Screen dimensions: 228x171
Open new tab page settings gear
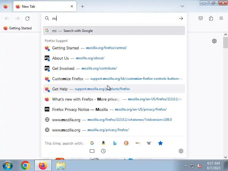[214, 41]
